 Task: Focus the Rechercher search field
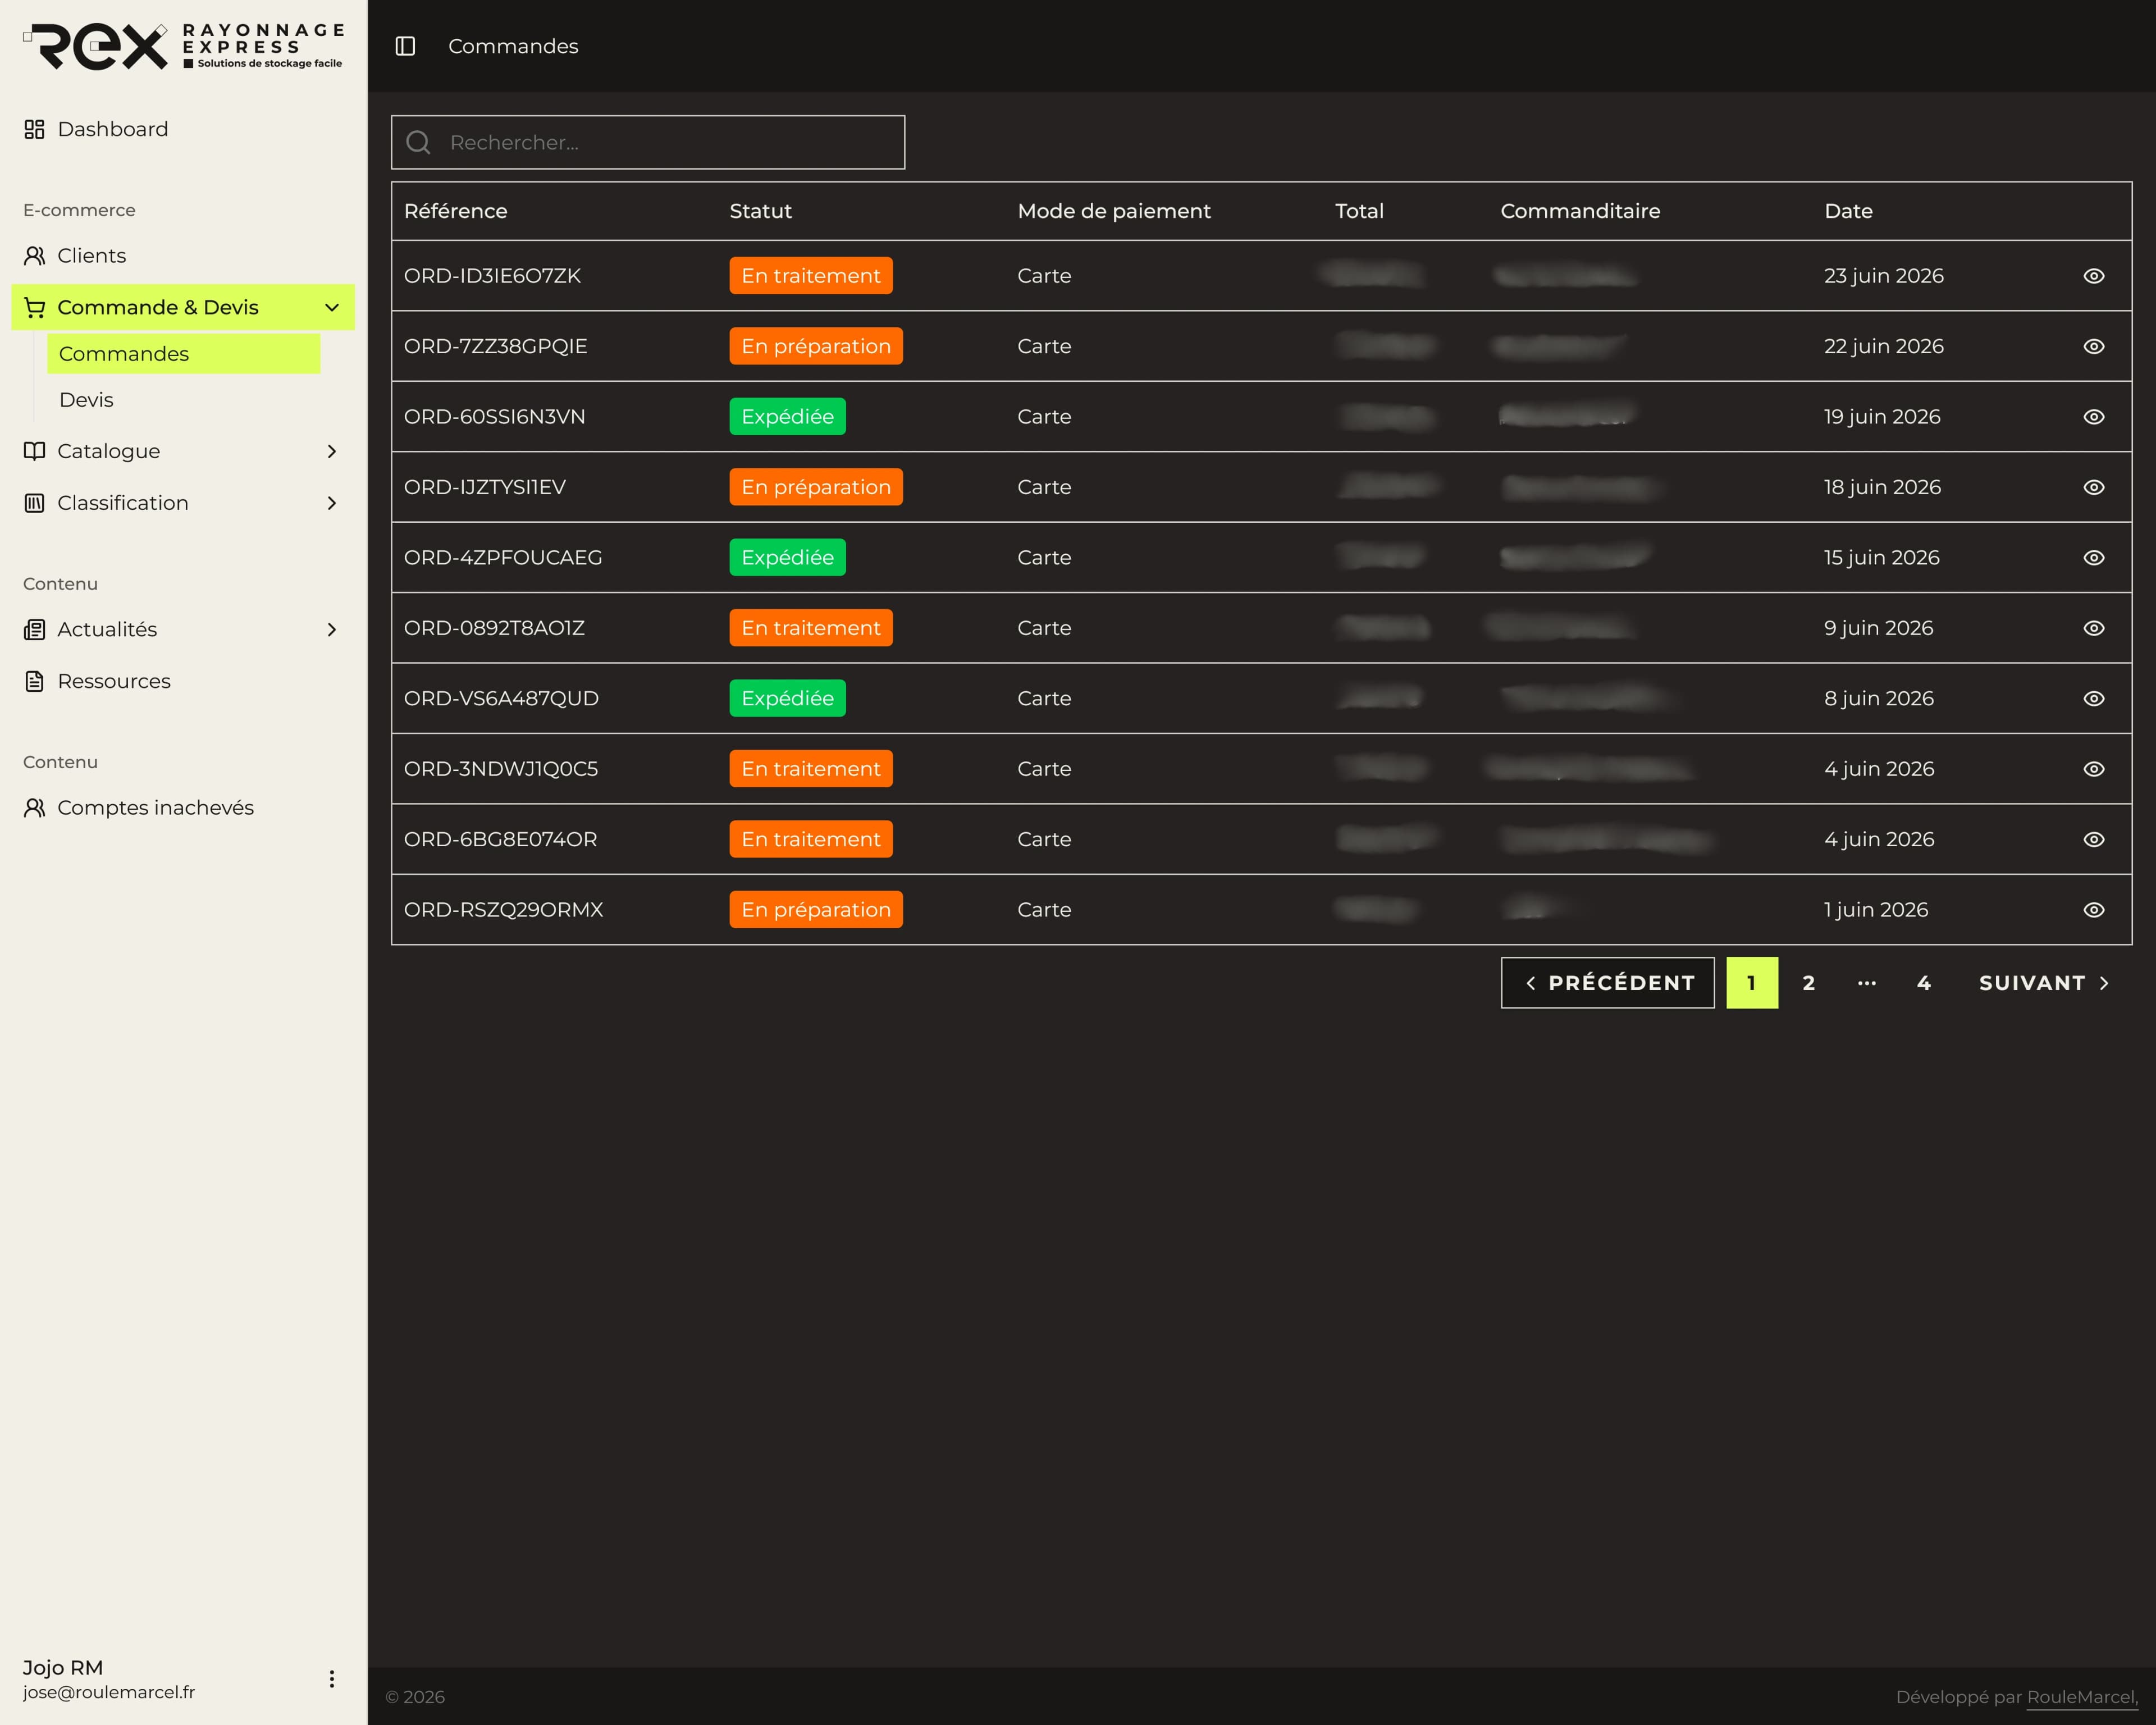(x=648, y=142)
